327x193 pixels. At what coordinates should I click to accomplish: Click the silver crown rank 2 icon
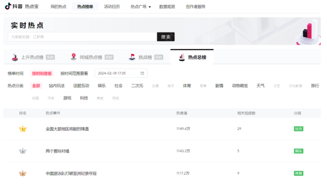22,151
